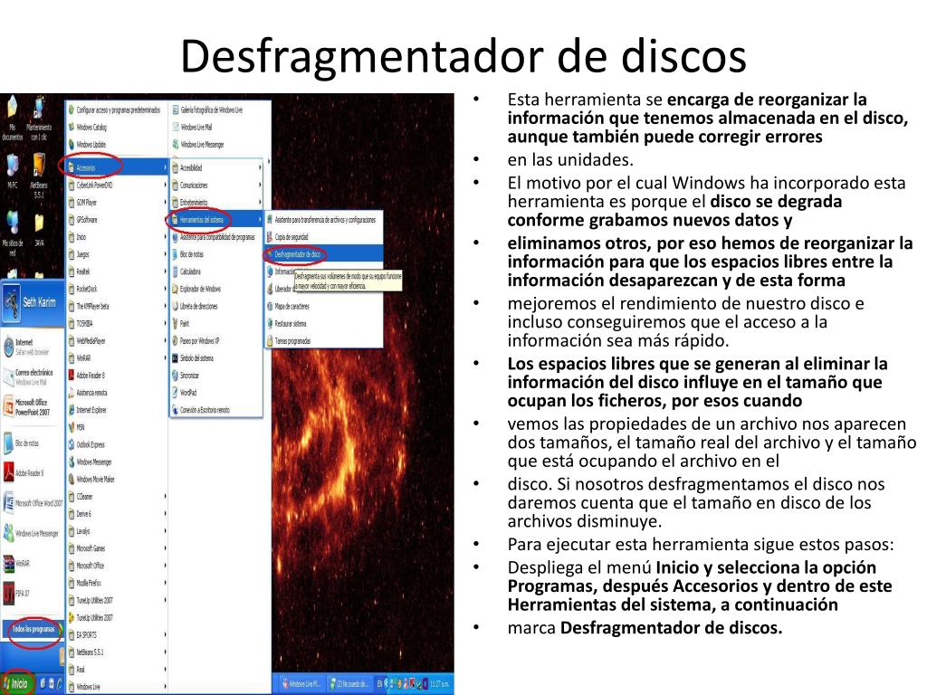Open Windows Live M... taskbar button
This screenshot has width=927, height=695.
pyautogui.click(x=301, y=684)
